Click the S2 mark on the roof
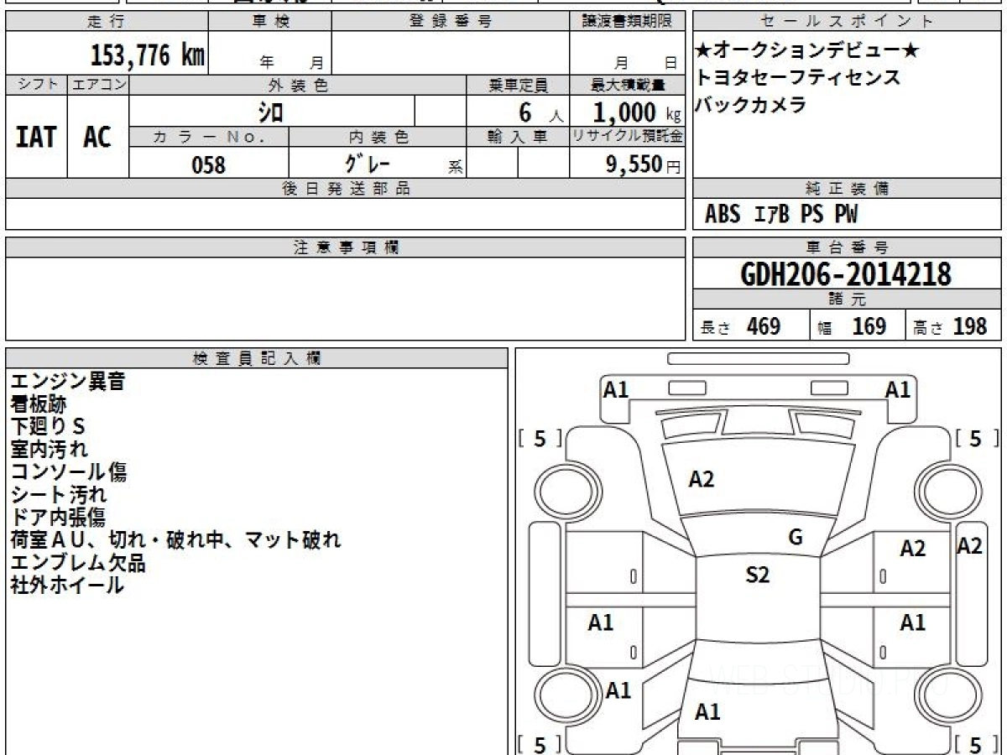 point(757,575)
